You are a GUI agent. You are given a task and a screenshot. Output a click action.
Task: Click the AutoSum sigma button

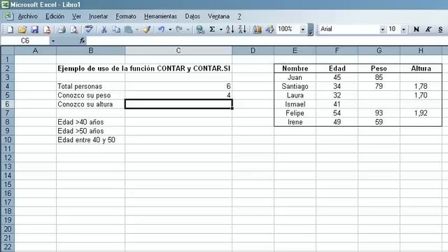coord(212,29)
